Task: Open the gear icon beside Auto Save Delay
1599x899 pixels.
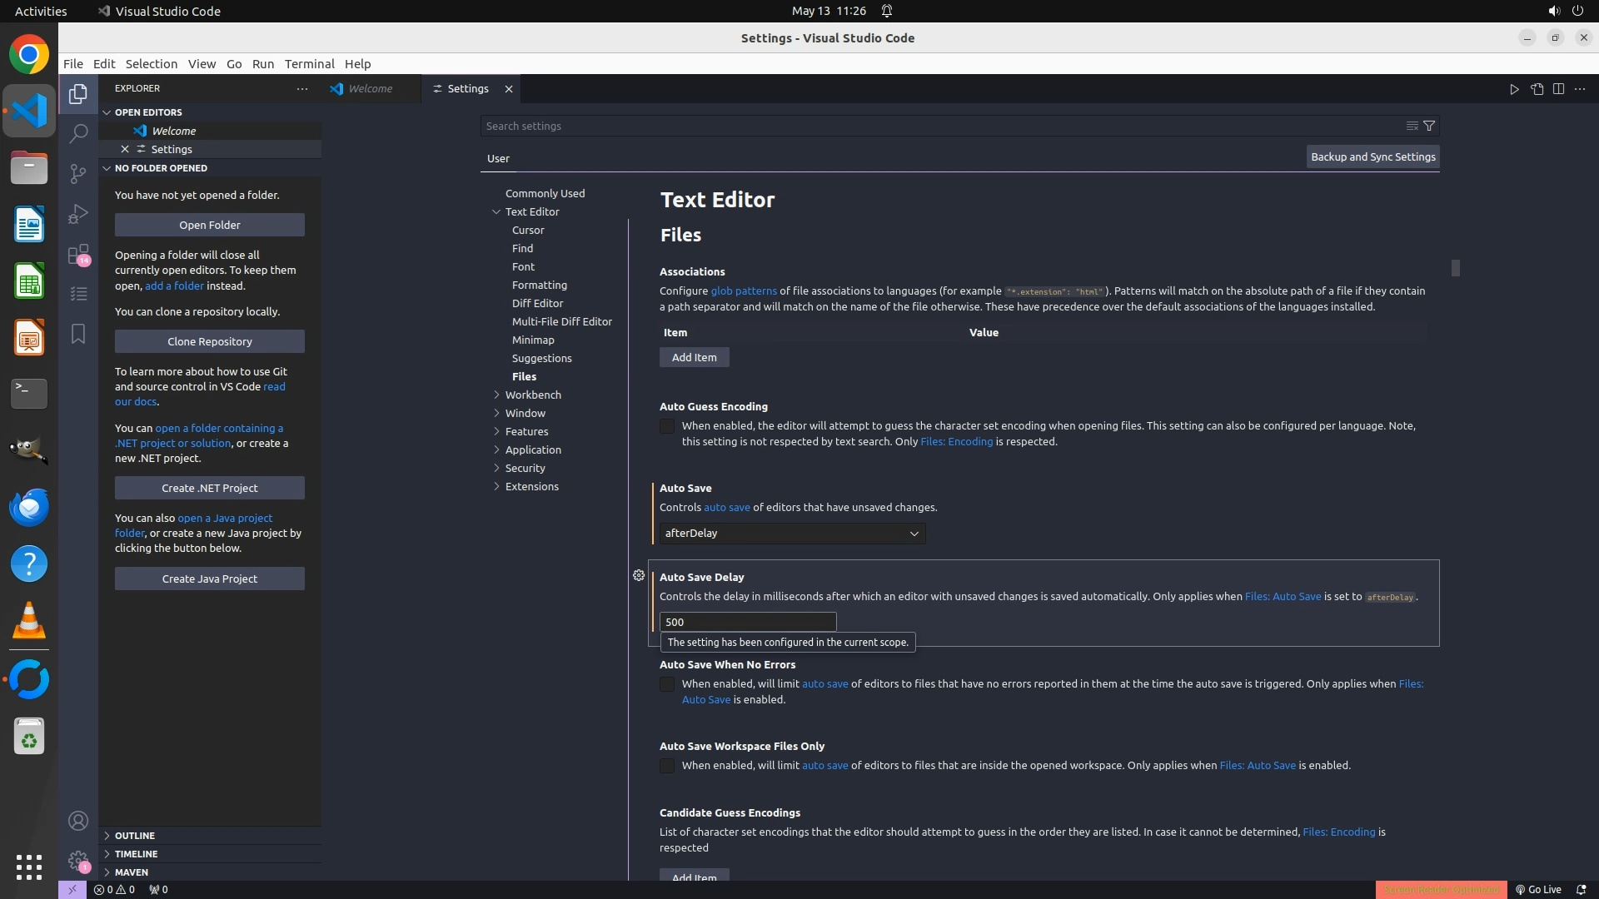Action: [639, 576]
